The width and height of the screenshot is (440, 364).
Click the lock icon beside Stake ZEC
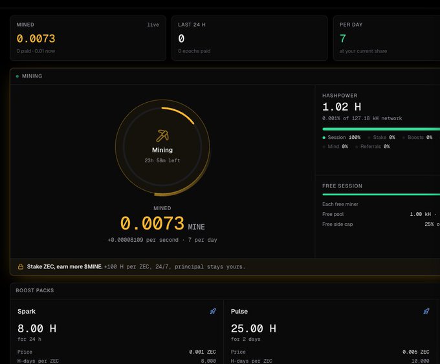tap(21, 266)
